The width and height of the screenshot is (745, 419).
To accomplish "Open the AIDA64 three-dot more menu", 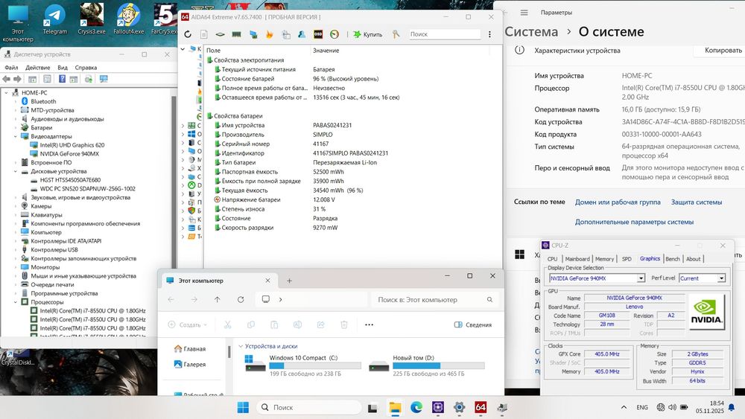I will click(x=489, y=34).
